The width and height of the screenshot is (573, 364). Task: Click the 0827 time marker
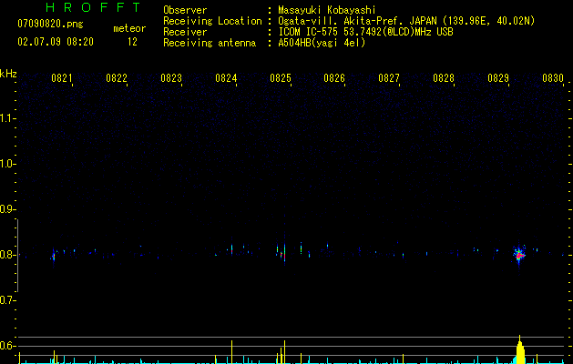(x=389, y=78)
